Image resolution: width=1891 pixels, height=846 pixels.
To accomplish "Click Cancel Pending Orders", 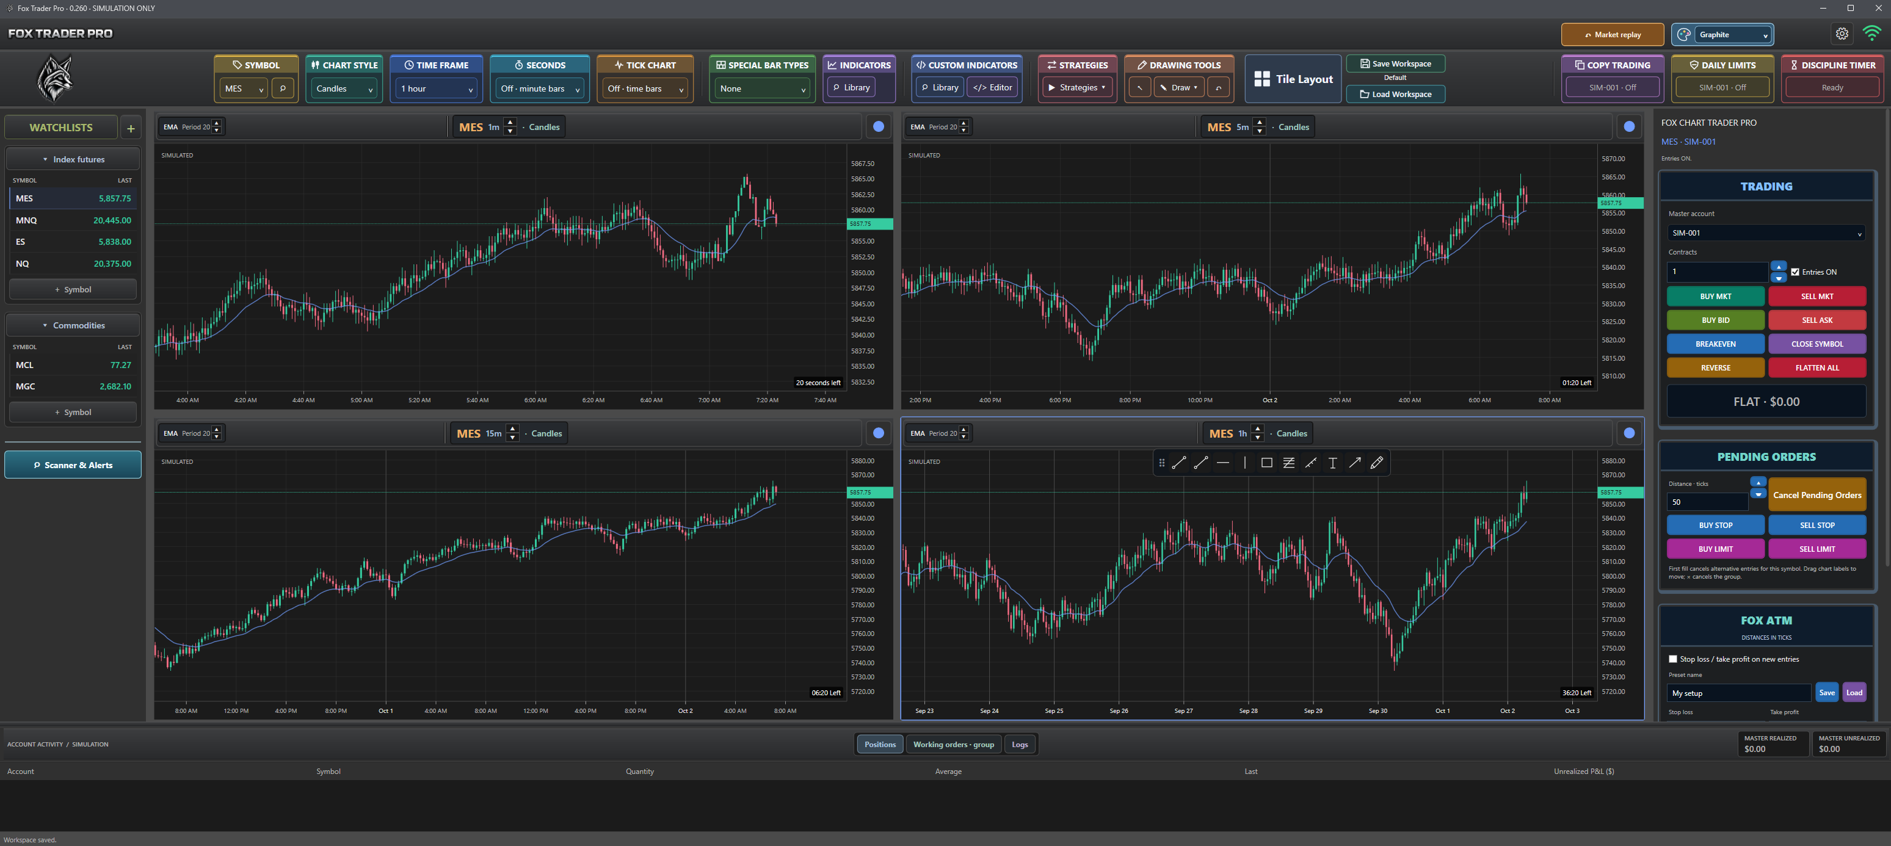I will pos(1817,494).
